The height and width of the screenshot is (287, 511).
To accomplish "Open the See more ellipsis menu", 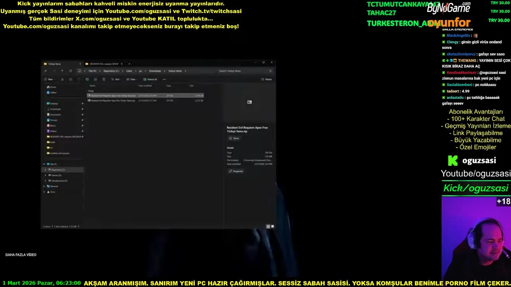I will click(164, 79).
